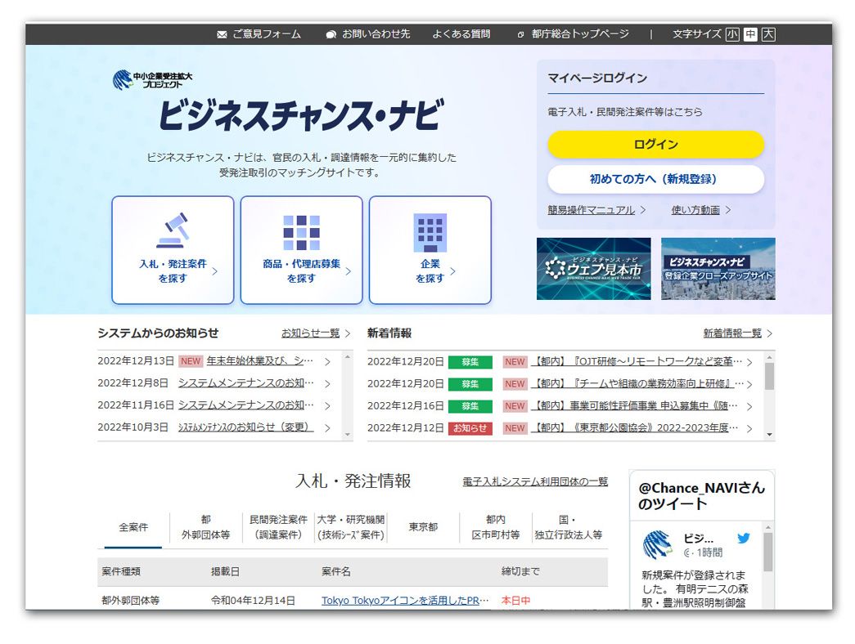Expand the お知らせ一覧 arrow link
The height and width of the screenshot is (644, 855).
(x=347, y=333)
